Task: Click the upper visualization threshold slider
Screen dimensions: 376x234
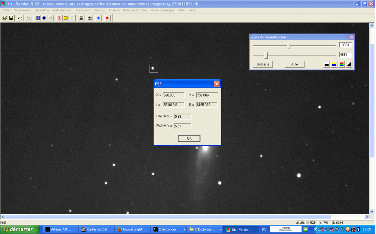Action: coord(289,45)
